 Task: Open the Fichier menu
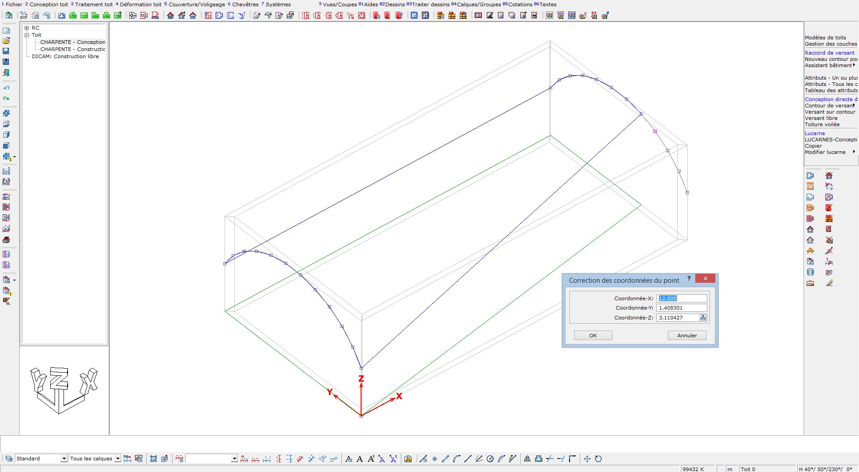pos(13,4)
